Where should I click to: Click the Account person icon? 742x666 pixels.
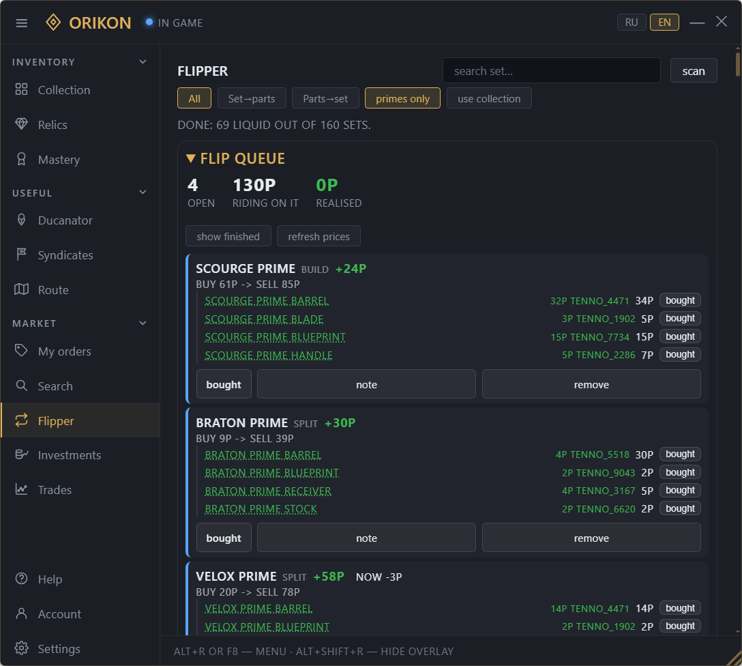pyautogui.click(x=21, y=613)
